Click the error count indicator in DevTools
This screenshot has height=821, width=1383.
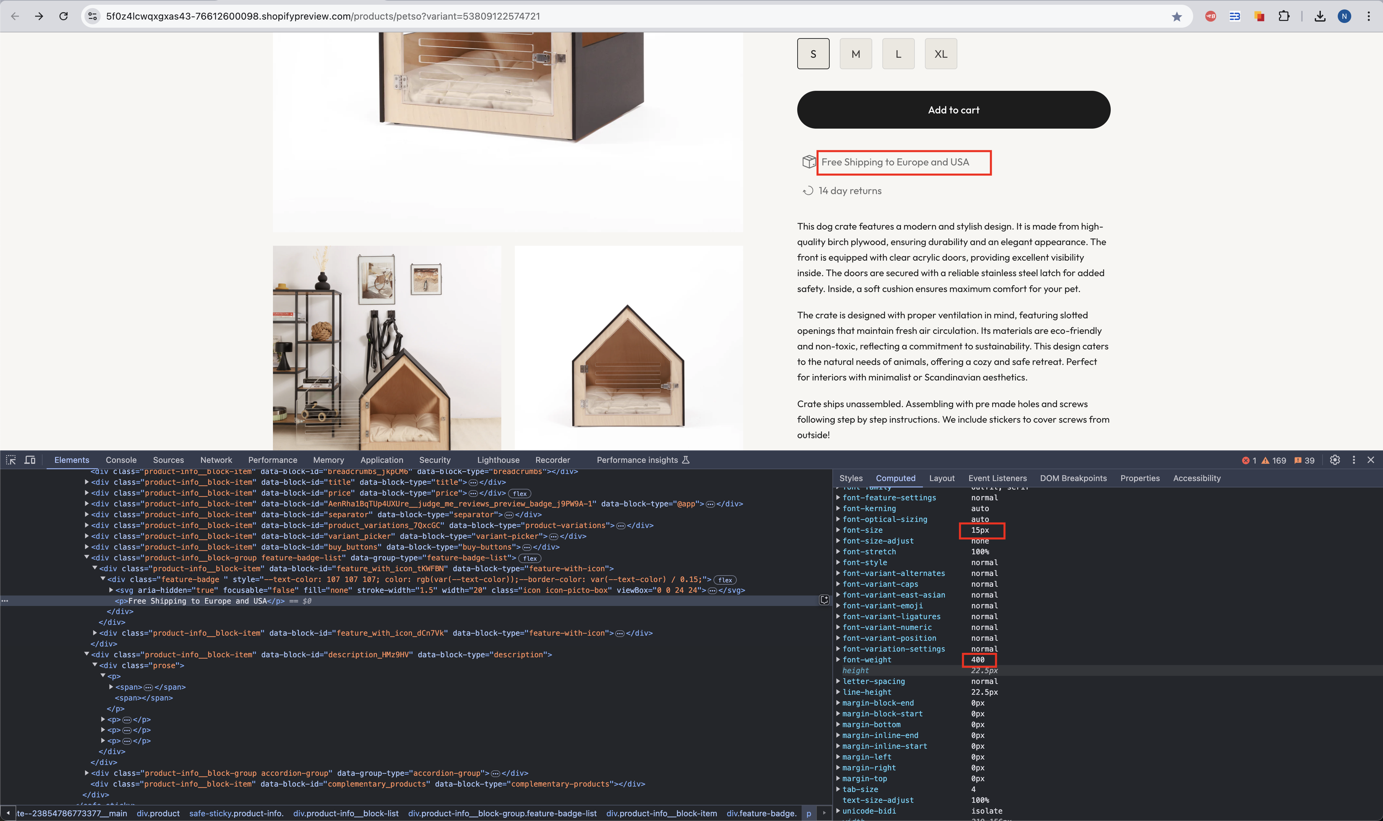point(1249,460)
